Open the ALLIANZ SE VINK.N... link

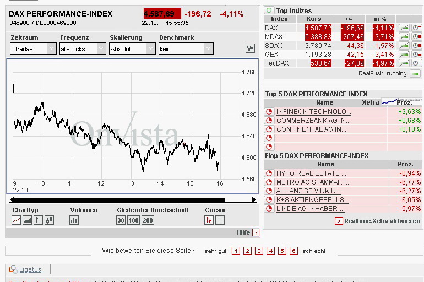point(308,191)
